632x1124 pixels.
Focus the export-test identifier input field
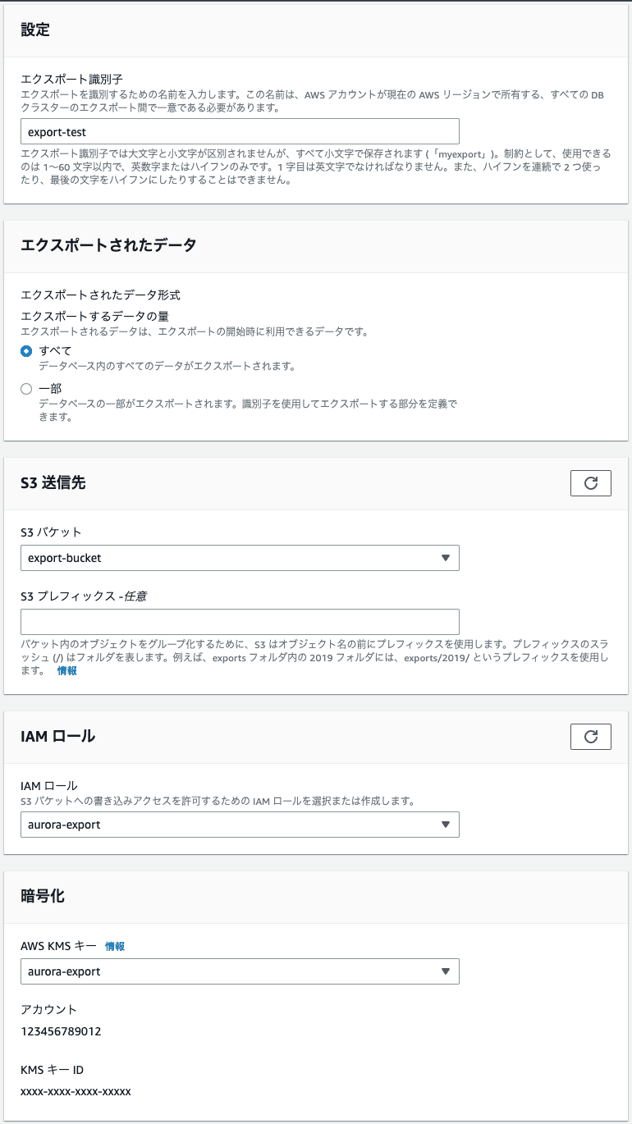click(x=239, y=131)
